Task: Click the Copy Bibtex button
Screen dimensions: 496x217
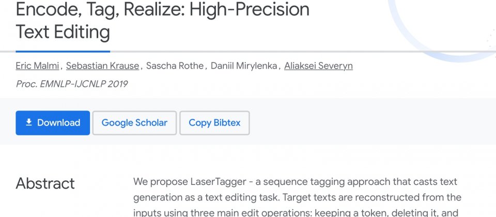Action: pyautogui.click(x=214, y=123)
